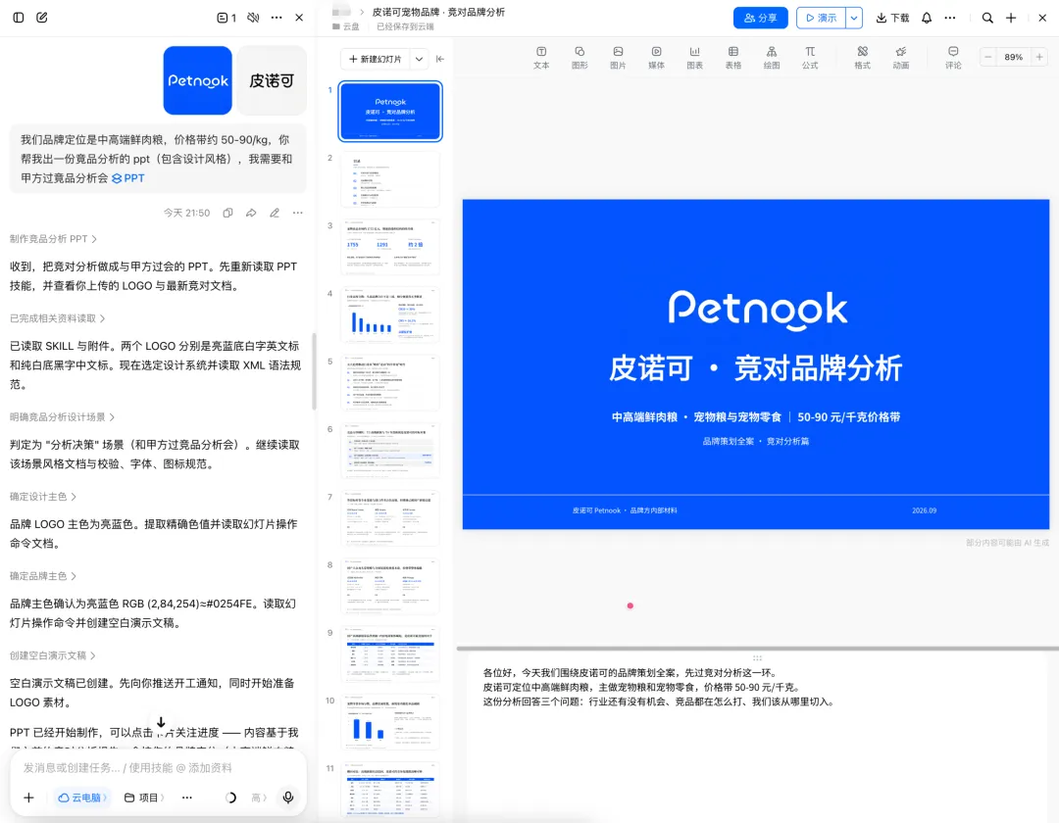
Task: Click 新建幻灯片 new slide button
Action: (375, 60)
